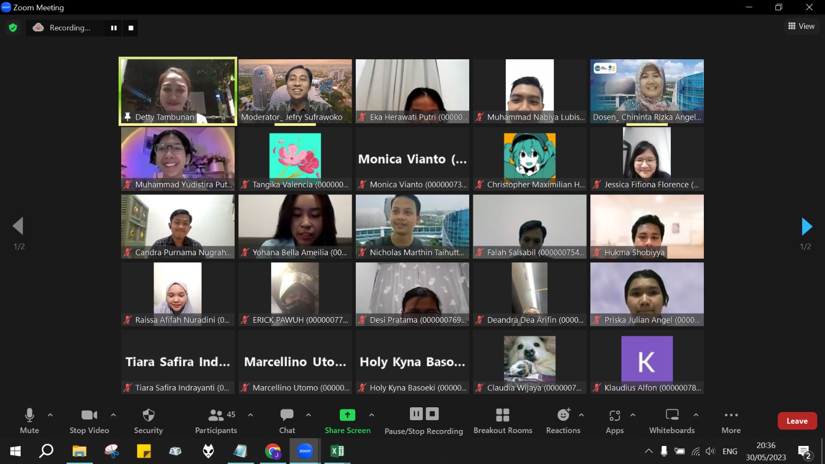The width and height of the screenshot is (825, 464).
Task: Open the Security shield options
Action: (148, 421)
